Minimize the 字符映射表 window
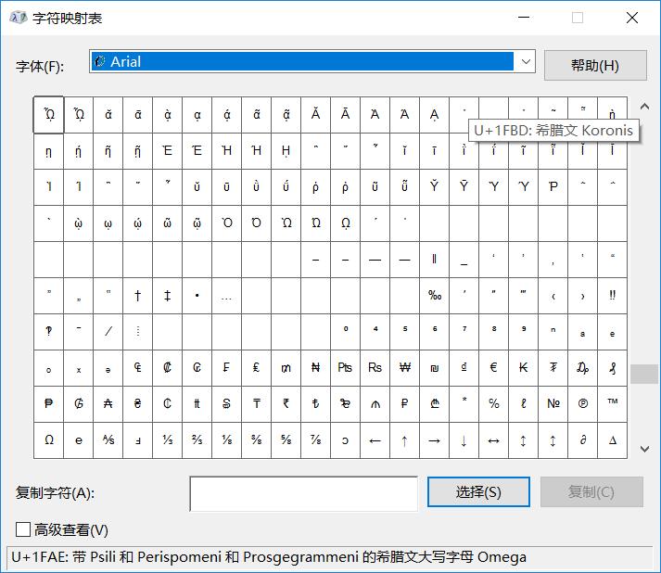661x573 pixels. 524,18
